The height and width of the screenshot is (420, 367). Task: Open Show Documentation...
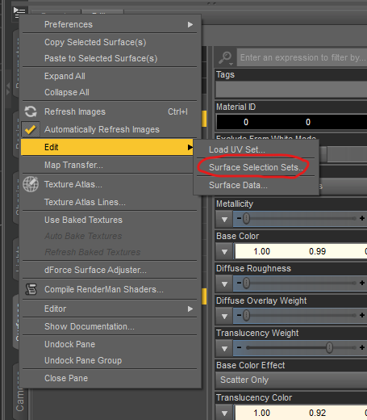110,326
